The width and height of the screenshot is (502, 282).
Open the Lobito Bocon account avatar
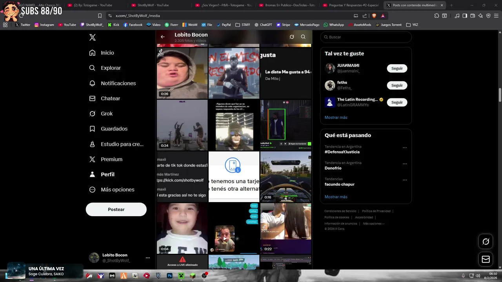click(x=94, y=258)
